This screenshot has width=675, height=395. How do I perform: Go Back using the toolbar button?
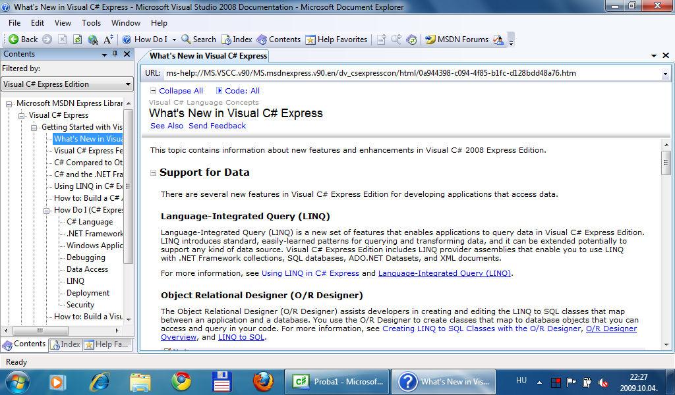pyautogui.click(x=23, y=39)
